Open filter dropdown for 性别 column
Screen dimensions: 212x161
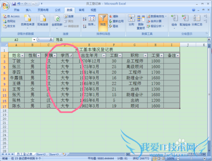tap(39, 56)
